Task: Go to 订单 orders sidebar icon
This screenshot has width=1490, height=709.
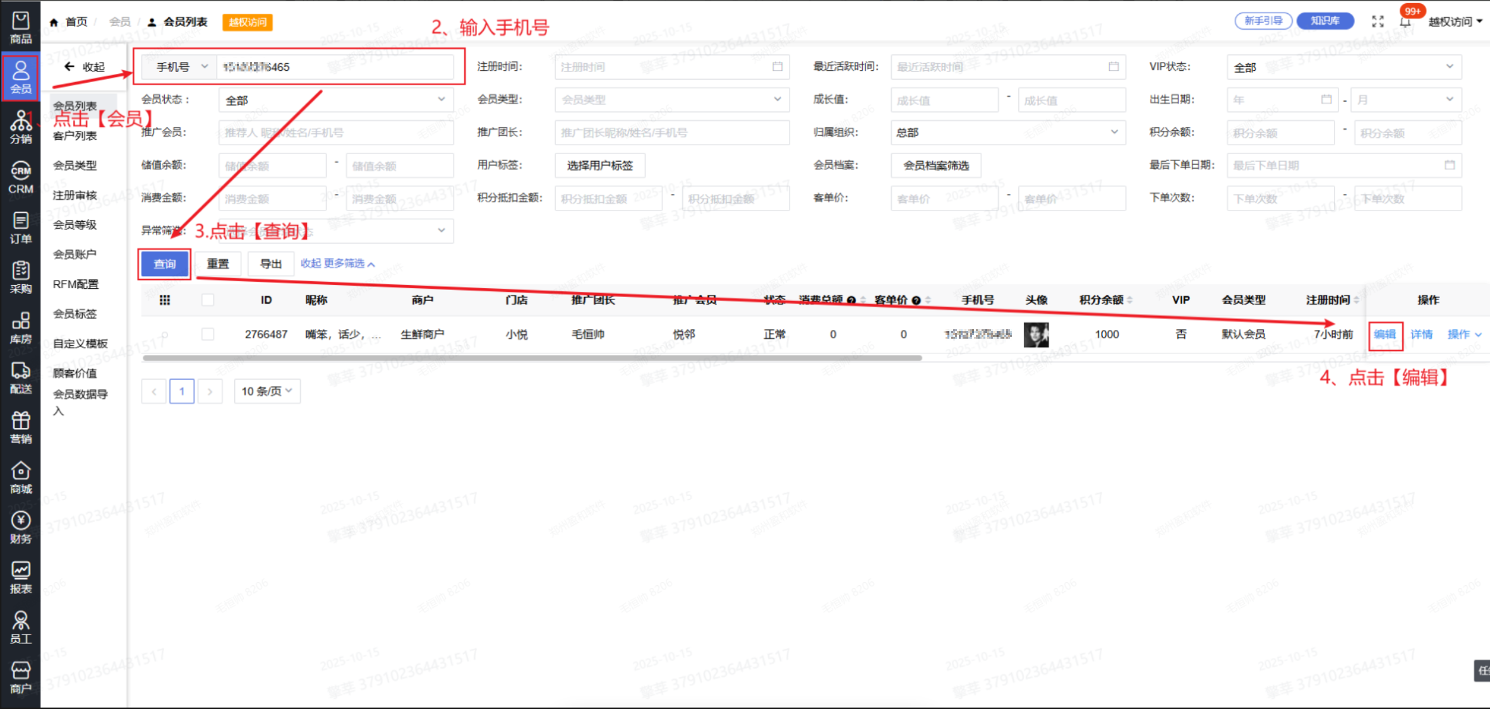Action: [x=20, y=227]
